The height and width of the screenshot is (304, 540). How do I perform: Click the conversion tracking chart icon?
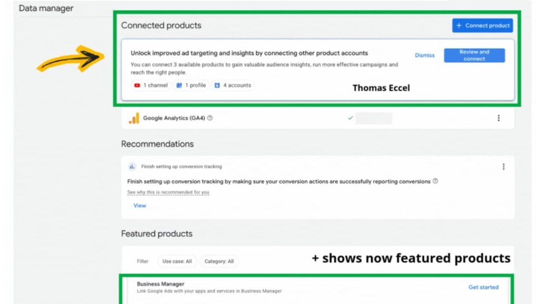pos(131,166)
